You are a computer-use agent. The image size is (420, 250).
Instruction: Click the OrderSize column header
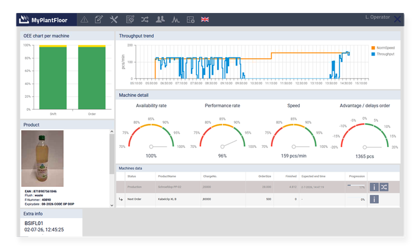click(x=264, y=176)
